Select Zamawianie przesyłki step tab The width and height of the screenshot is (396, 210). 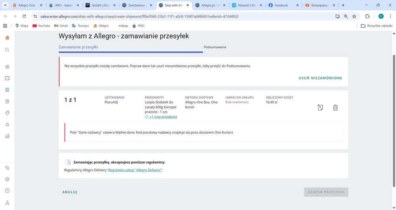point(78,47)
